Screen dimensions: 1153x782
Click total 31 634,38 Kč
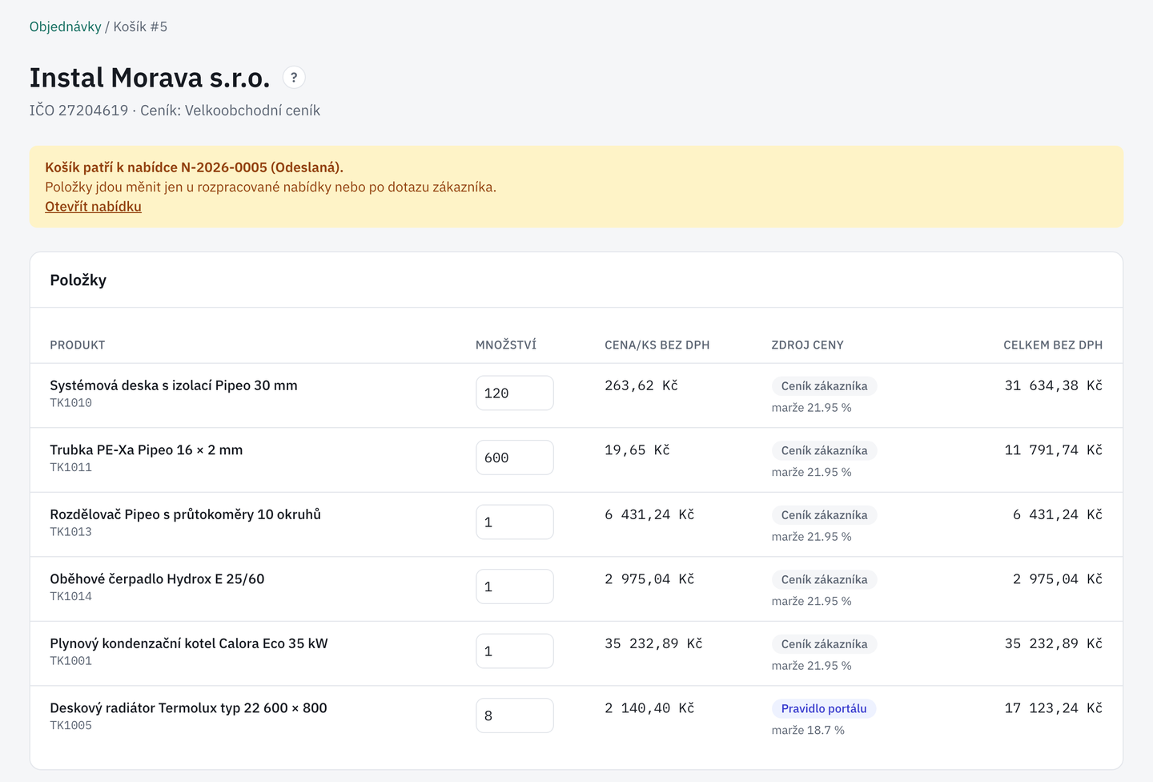click(1054, 385)
